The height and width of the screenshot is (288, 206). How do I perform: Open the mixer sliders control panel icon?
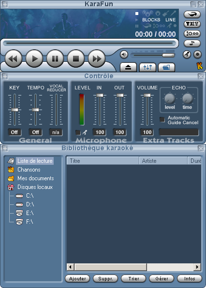[147, 67]
